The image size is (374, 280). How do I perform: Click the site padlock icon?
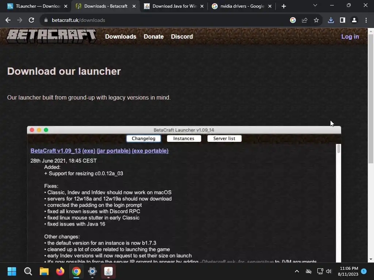(x=46, y=20)
